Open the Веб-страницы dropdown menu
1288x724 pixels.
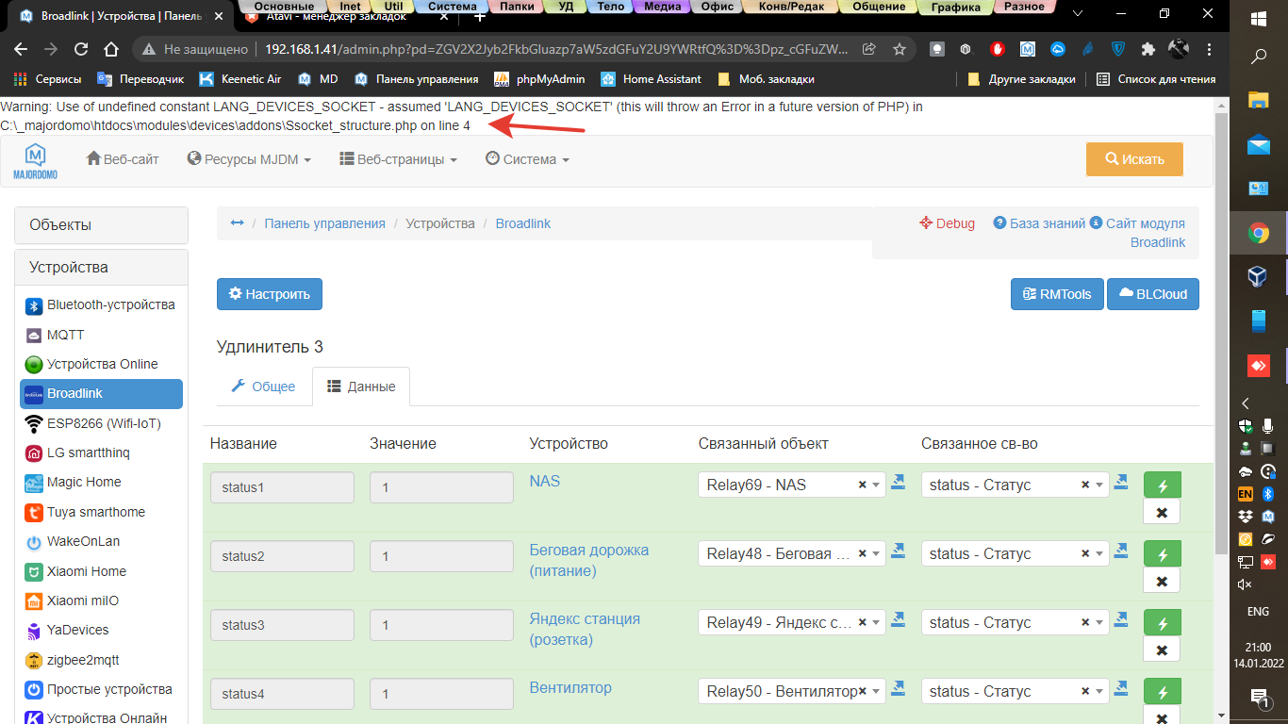tap(398, 159)
